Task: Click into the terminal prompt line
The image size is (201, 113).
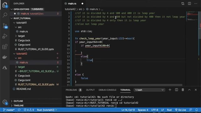Action: point(116,106)
